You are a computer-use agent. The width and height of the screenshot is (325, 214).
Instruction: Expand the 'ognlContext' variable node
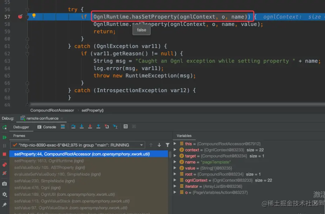pyautogui.click(x=175, y=180)
